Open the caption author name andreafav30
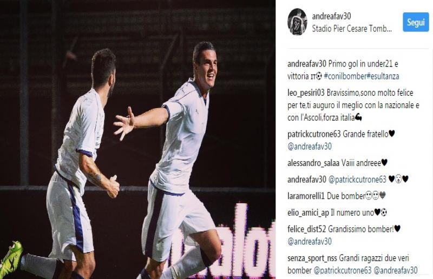The image size is (433, 279). pyautogui.click(x=307, y=64)
